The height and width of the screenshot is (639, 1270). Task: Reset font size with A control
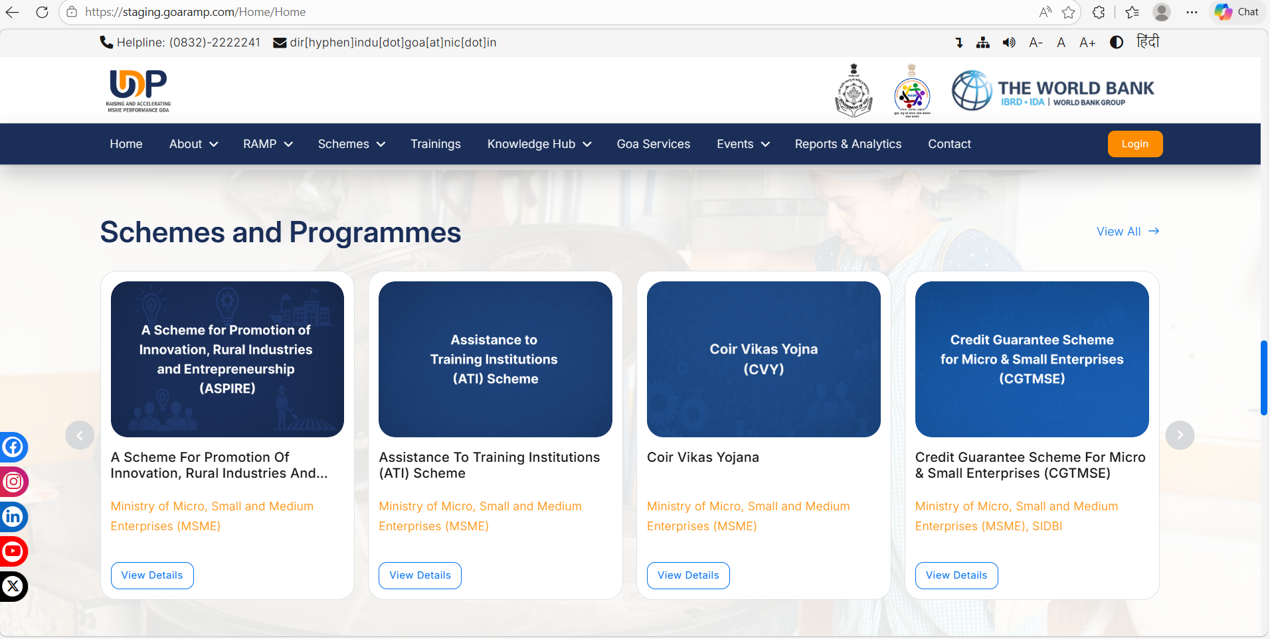(x=1061, y=42)
